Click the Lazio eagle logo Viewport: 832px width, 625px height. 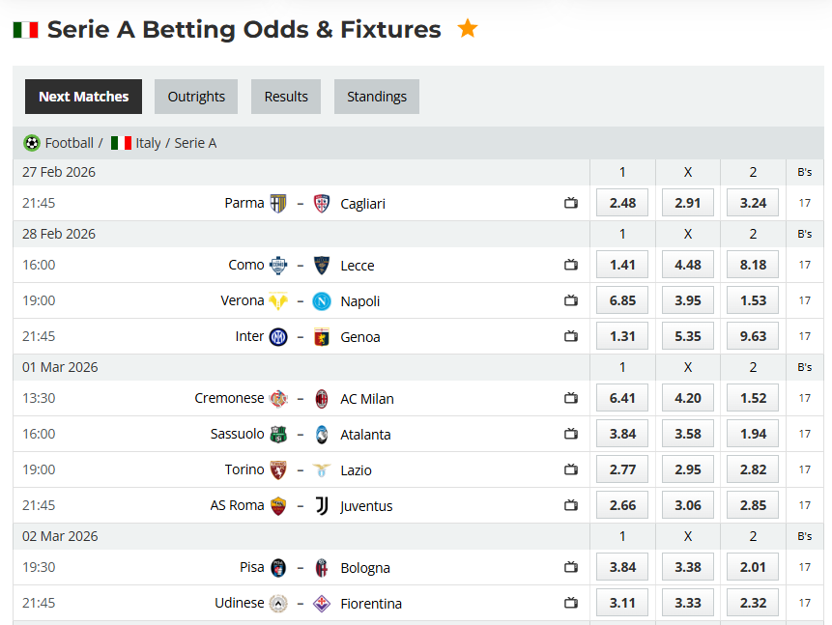(x=322, y=469)
